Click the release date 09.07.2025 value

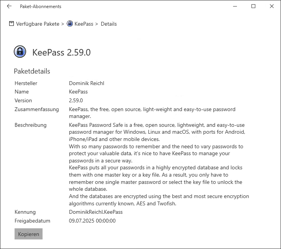click(x=92, y=221)
